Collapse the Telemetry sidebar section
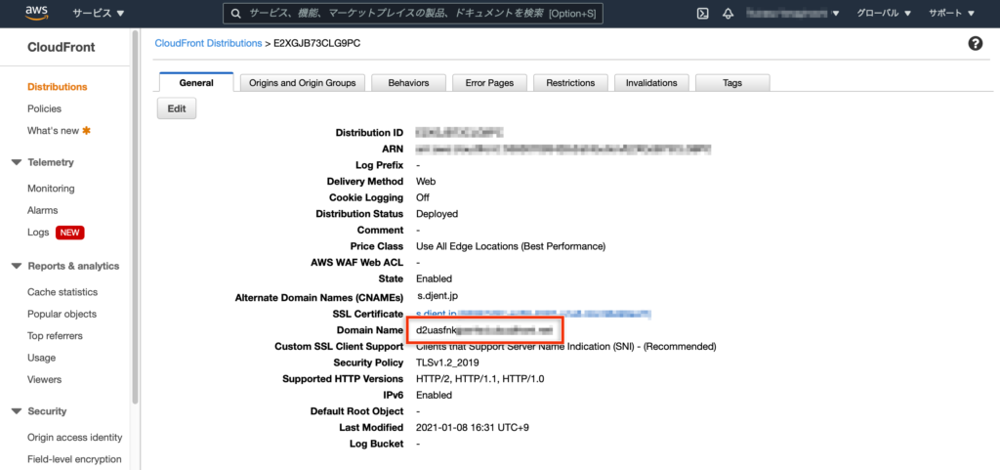This screenshot has height=470, width=1000. 18,162
